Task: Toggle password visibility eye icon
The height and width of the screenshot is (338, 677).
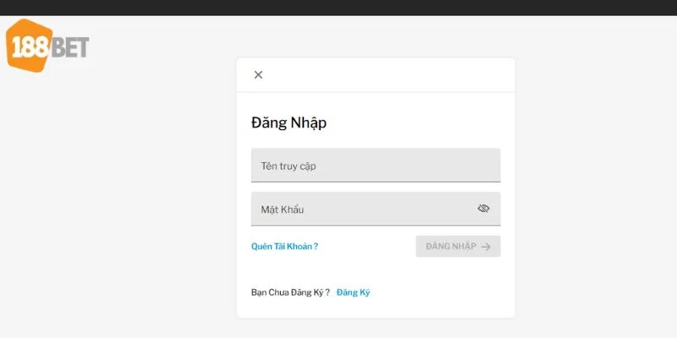Action: [x=483, y=209]
